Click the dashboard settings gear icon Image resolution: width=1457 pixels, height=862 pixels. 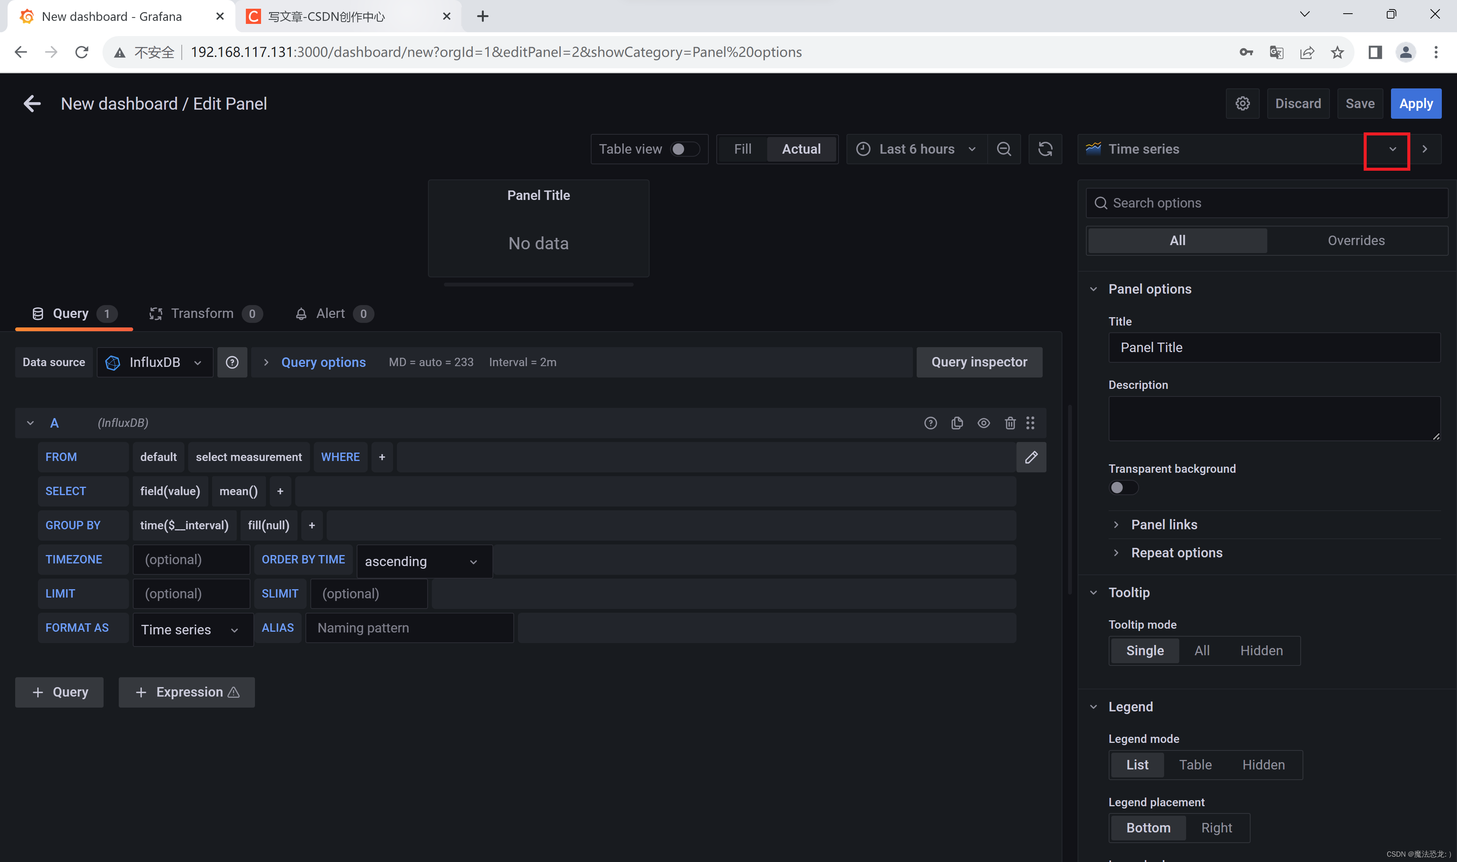coord(1242,104)
